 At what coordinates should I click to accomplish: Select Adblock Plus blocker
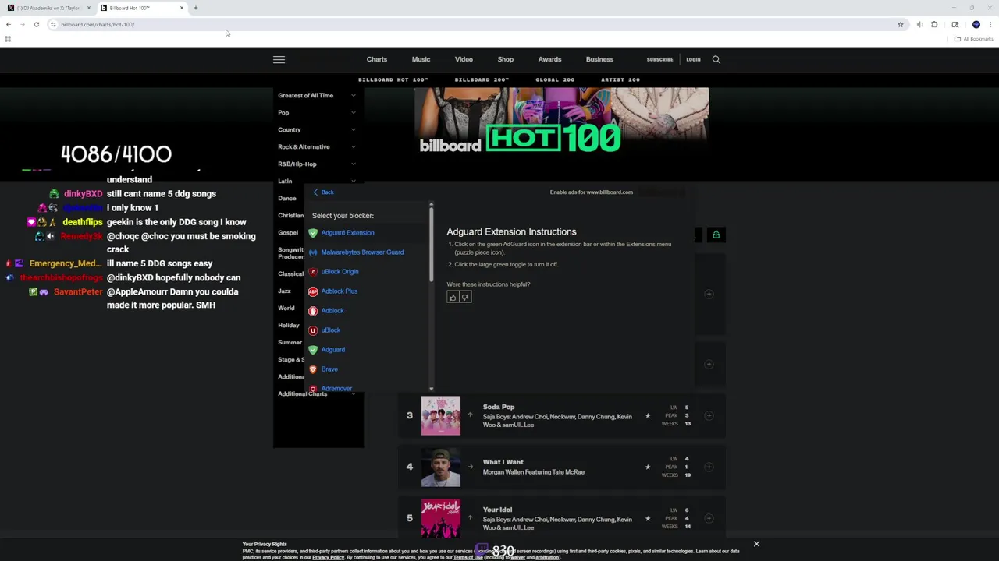pyautogui.click(x=339, y=291)
